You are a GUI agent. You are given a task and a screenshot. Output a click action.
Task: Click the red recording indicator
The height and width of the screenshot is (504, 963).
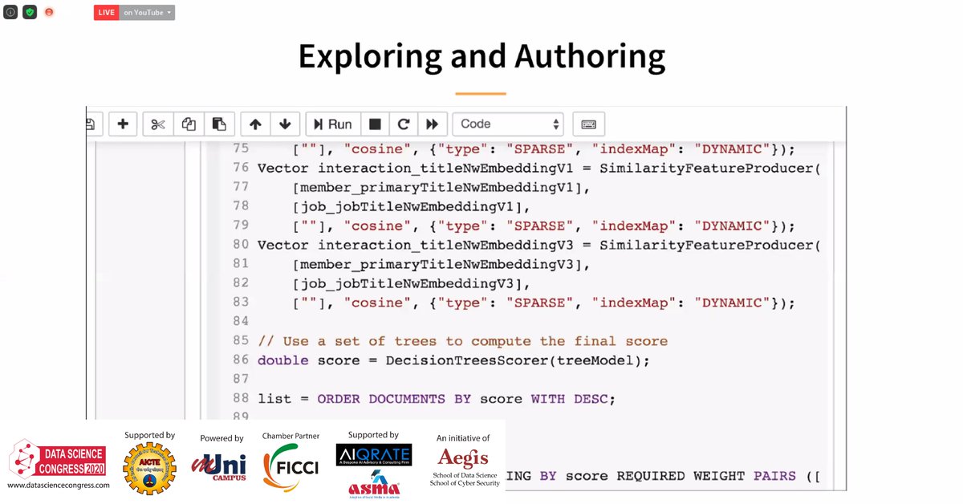point(49,13)
